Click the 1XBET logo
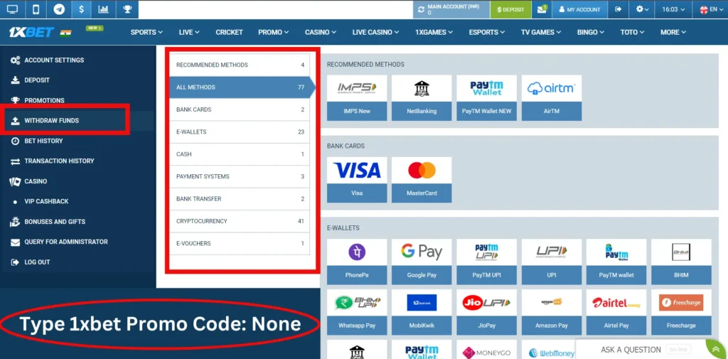 (x=31, y=32)
